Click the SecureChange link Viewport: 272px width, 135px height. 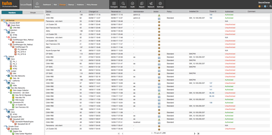pos(264,2)
